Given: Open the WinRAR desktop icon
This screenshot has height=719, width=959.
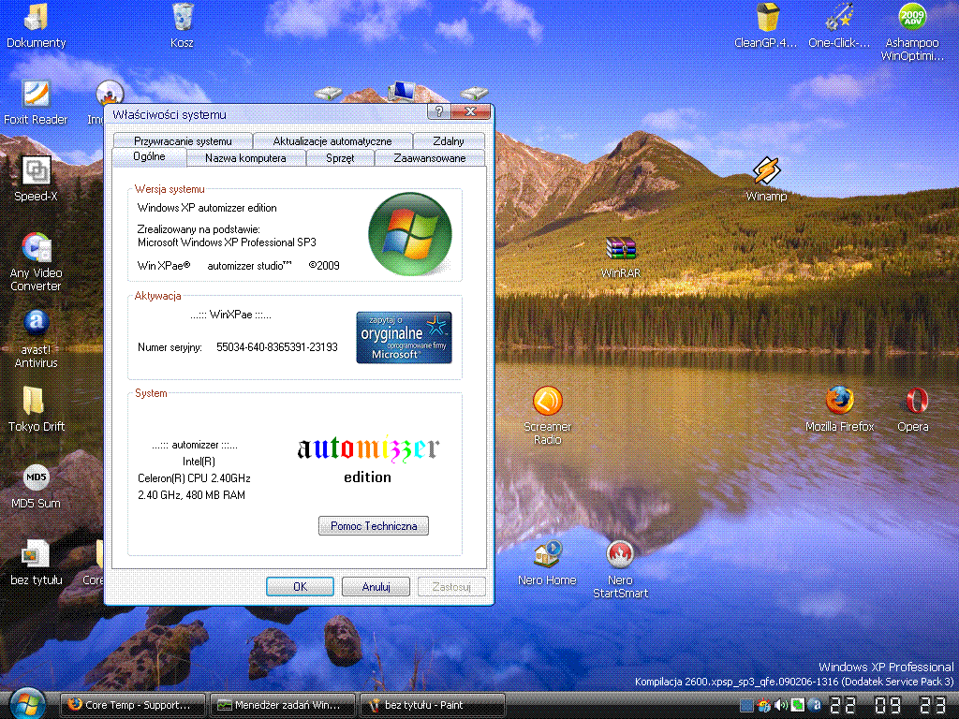Looking at the screenshot, I should click(620, 257).
